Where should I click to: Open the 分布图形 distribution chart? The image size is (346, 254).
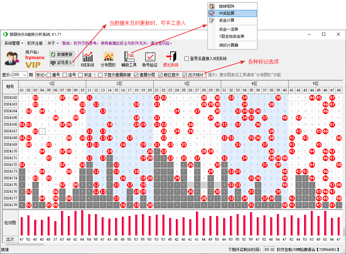click(108, 59)
